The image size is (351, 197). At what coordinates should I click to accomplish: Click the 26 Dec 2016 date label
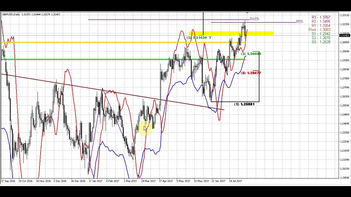[78, 181]
